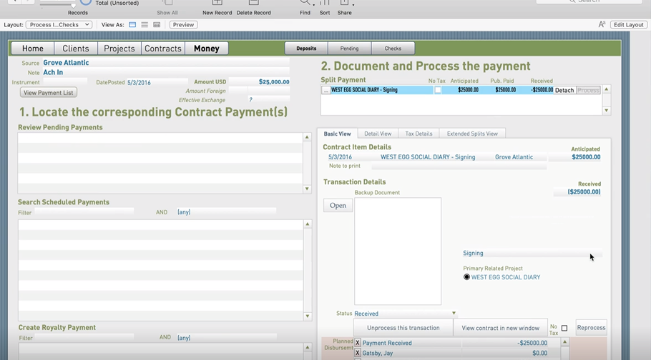Switch to the Detail View tab
The height and width of the screenshot is (360, 651).
377,134
